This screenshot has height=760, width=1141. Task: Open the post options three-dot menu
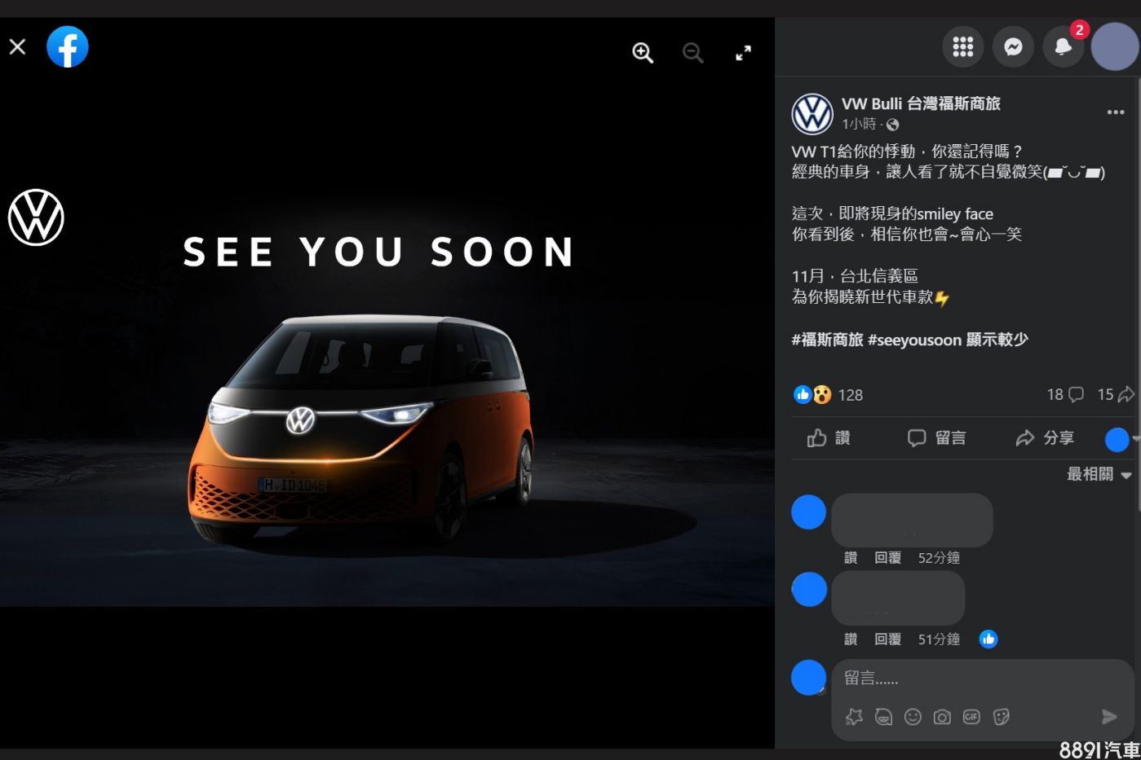(x=1115, y=112)
